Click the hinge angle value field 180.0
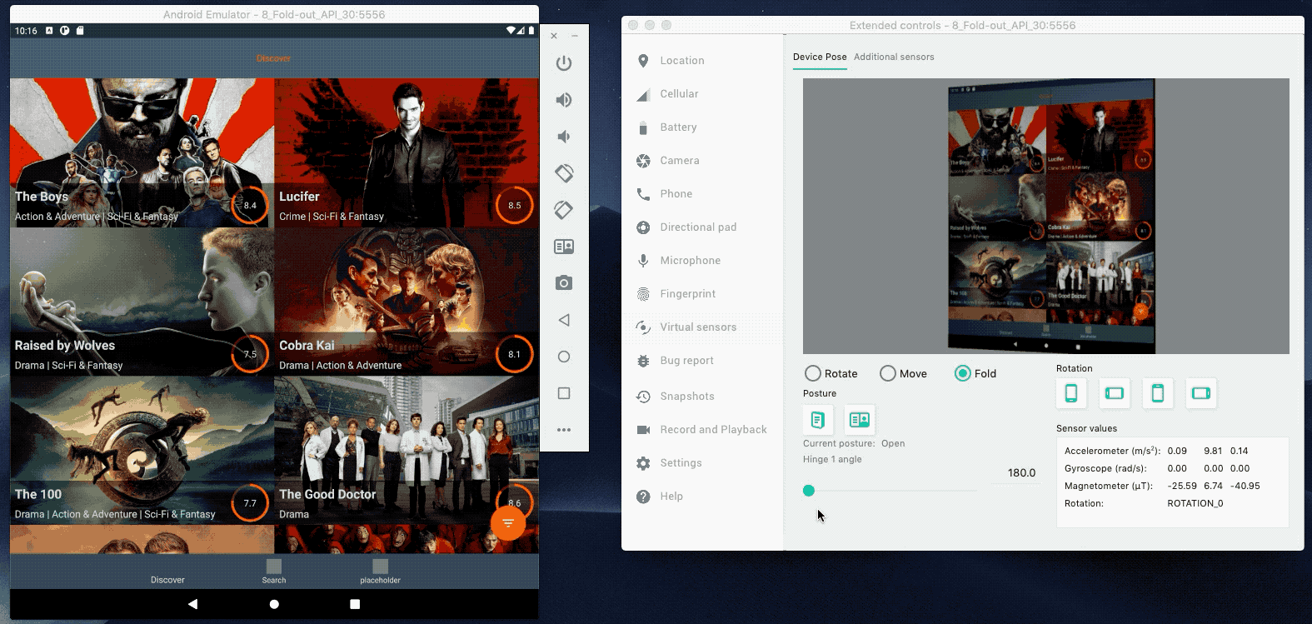 coord(1020,473)
